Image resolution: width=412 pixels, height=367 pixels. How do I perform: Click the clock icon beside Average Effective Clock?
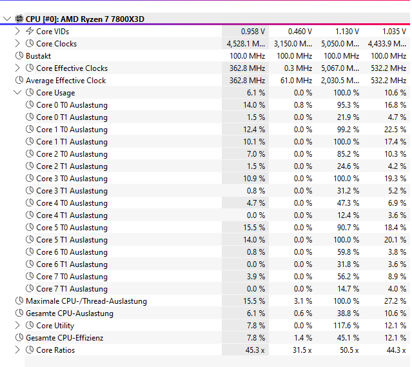19,80
